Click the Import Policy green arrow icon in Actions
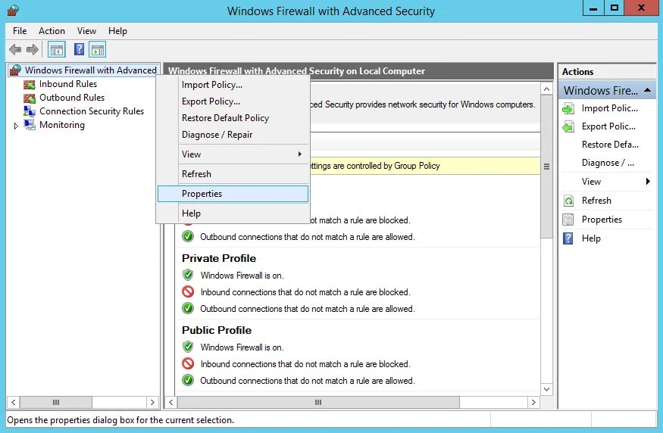 click(568, 108)
